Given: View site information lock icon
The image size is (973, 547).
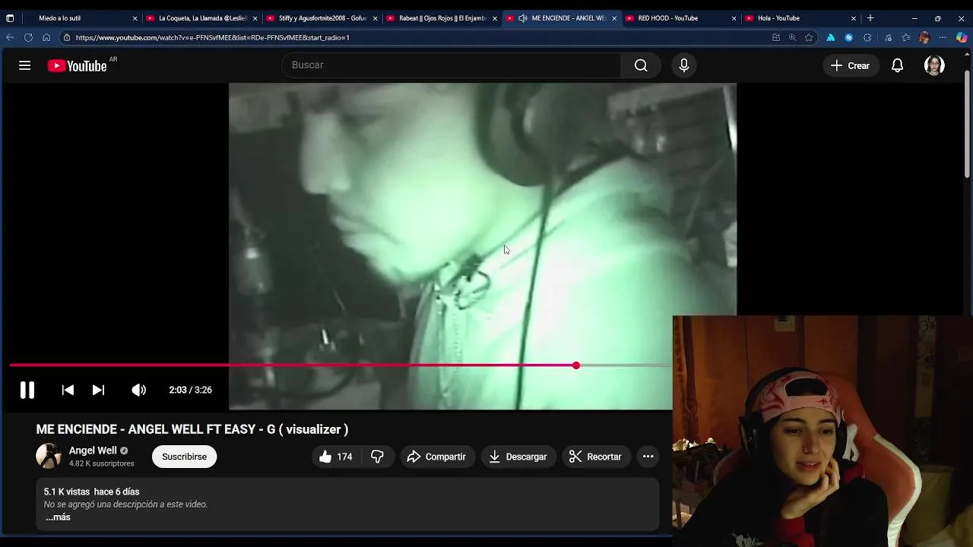Looking at the screenshot, I should coord(67,37).
